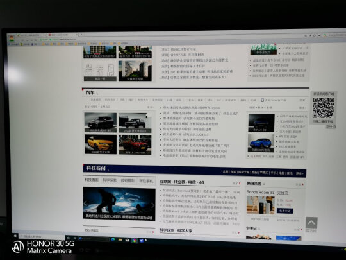Open the Sonos Roam SL product title
346x260 pixels.
point(267,193)
